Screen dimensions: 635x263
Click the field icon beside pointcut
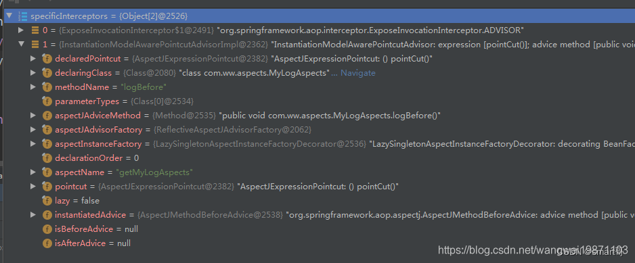47,186
